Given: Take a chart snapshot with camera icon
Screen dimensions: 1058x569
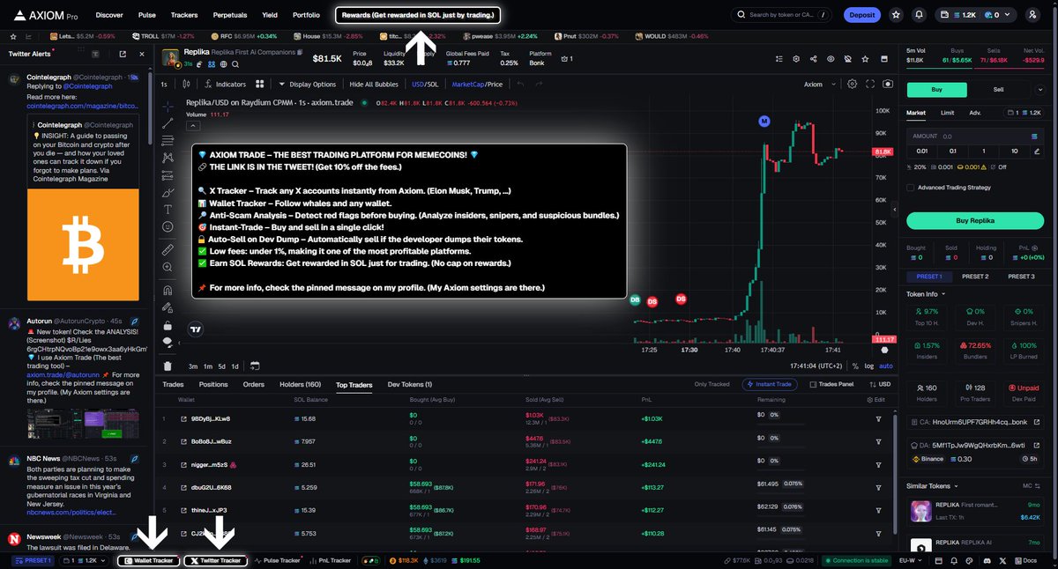Looking at the screenshot, I should [887, 85].
